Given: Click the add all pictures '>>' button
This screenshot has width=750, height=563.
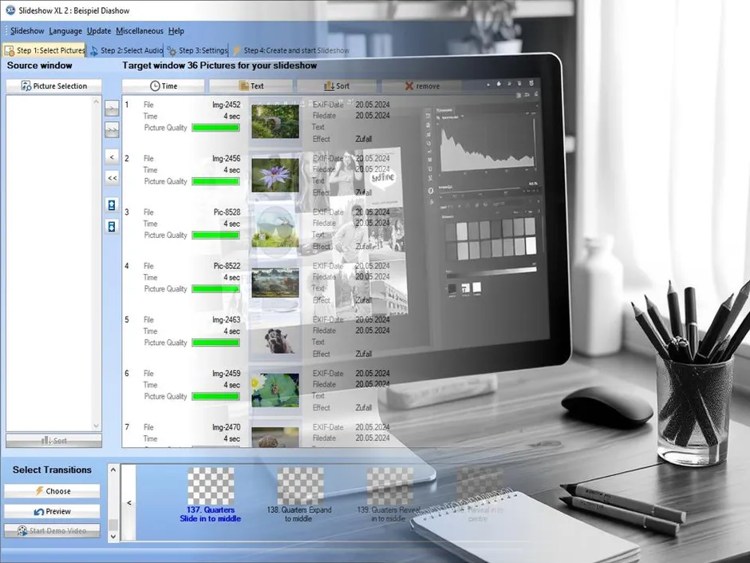Looking at the screenshot, I should [112, 130].
